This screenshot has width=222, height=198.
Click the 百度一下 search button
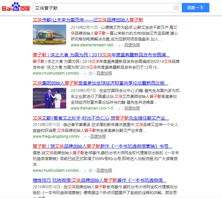point(195,8)
